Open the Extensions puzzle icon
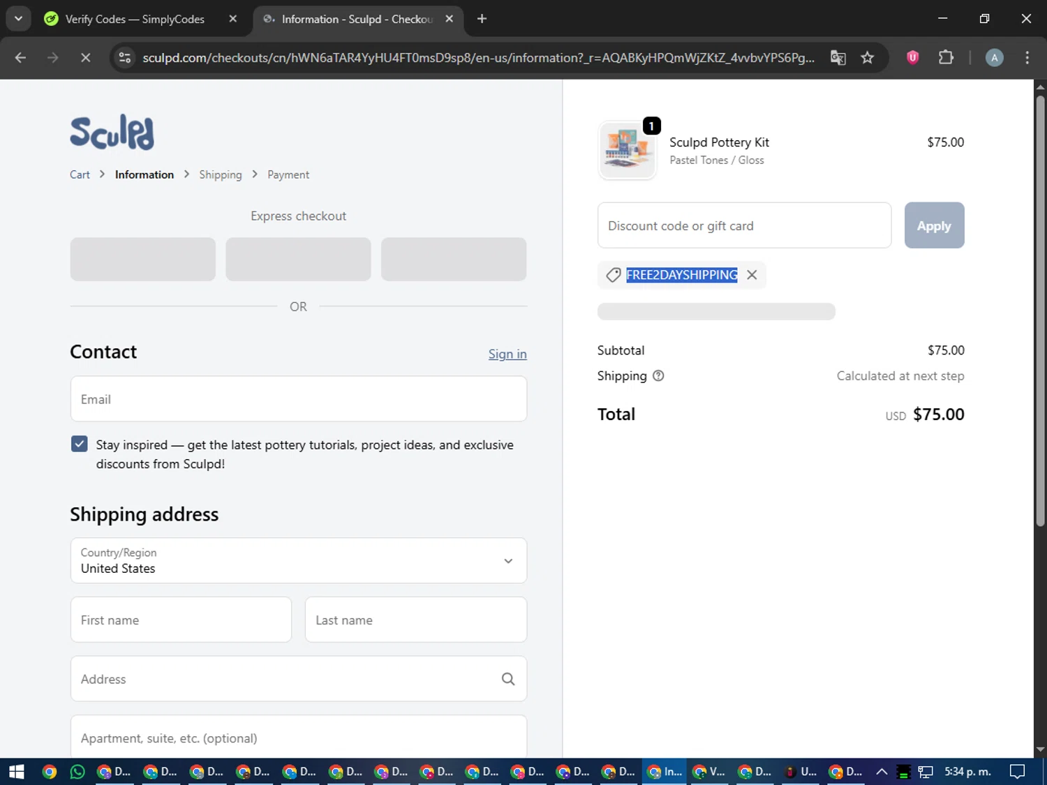 click(x=946, y=58)
